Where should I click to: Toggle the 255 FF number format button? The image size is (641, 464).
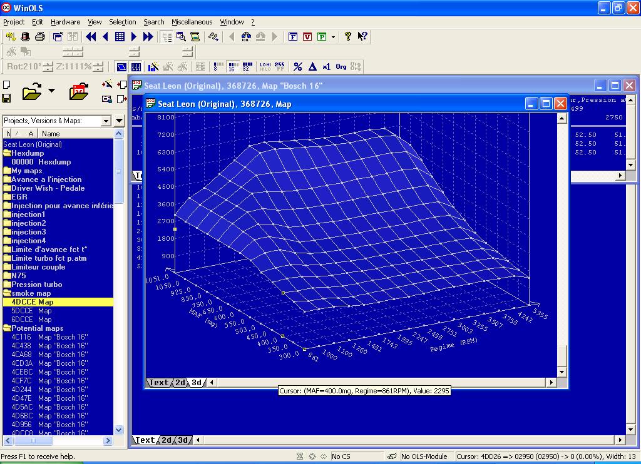click(280, 66)
